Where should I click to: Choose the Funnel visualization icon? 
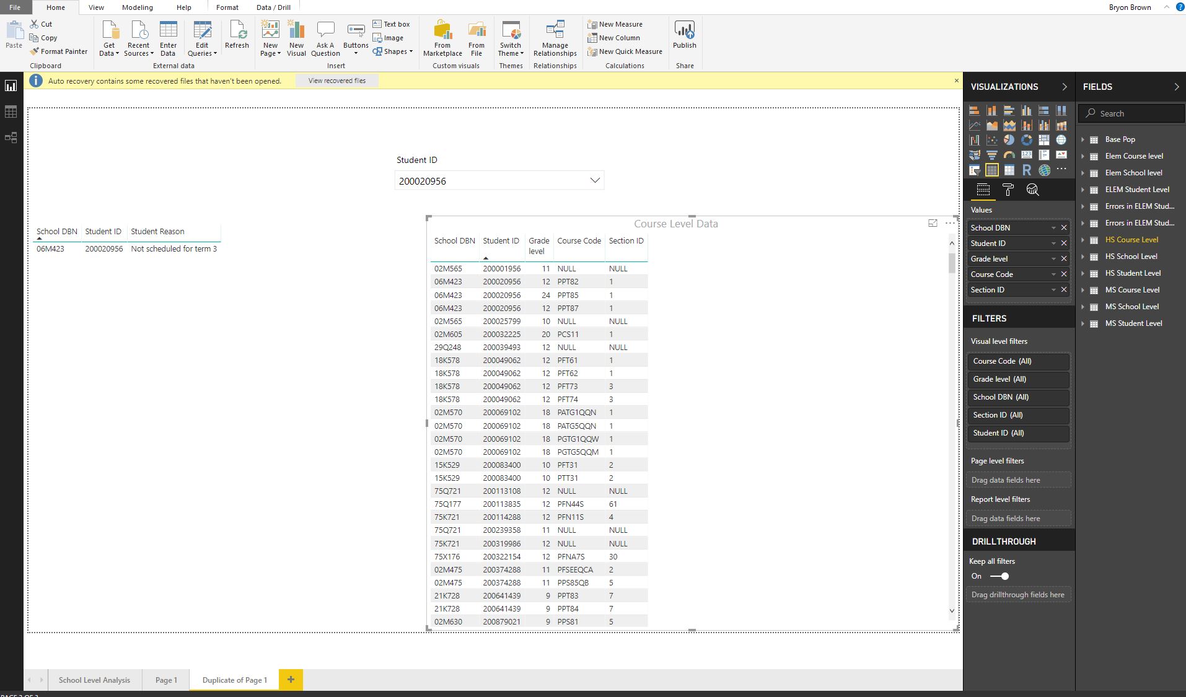992,155
